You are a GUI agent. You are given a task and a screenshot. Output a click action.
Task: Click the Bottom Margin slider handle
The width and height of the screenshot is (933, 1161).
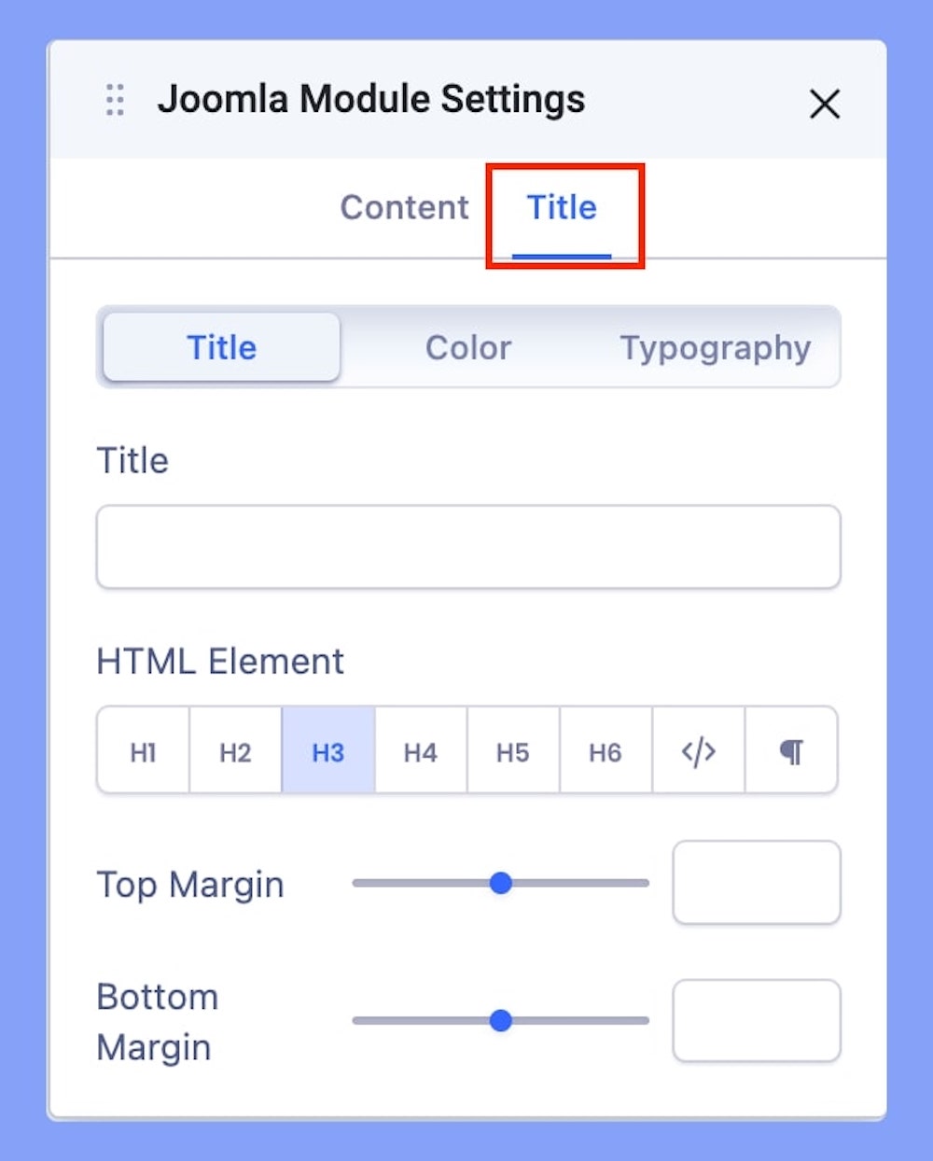501,1020
